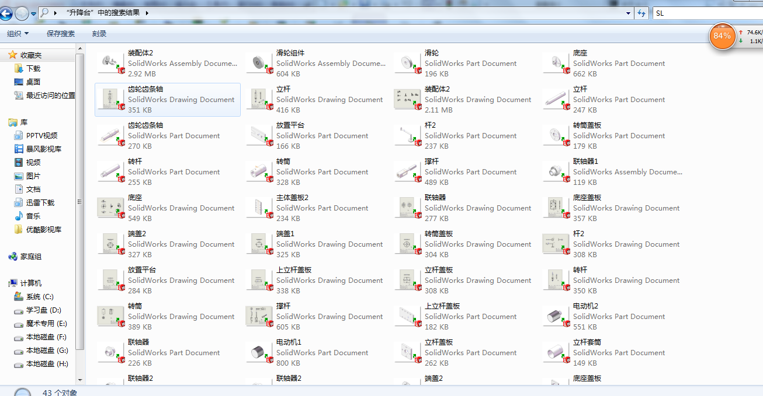Screen dimensions: 763x396
Task: Open the 组织 menu
Action: coord(18,34)
